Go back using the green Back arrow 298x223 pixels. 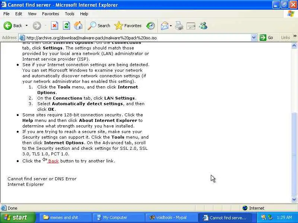click(x=8, y=26)
